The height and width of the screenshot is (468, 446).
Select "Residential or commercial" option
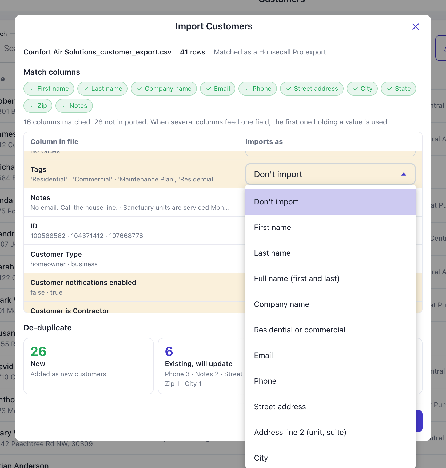[x=330, y=330]
